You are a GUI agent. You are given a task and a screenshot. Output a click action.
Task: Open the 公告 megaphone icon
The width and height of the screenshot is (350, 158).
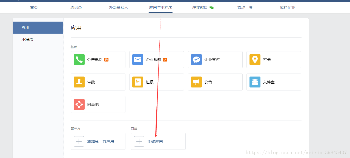196,82
